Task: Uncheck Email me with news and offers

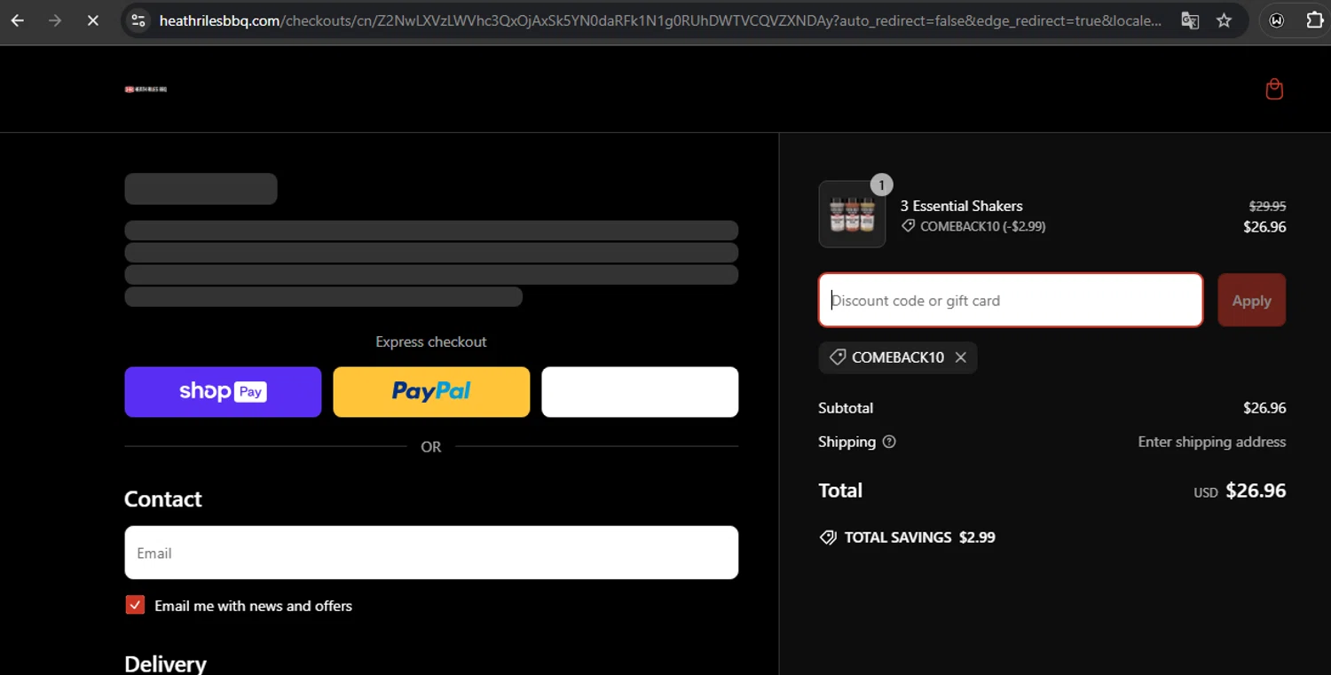Action: tap(135, 605)
